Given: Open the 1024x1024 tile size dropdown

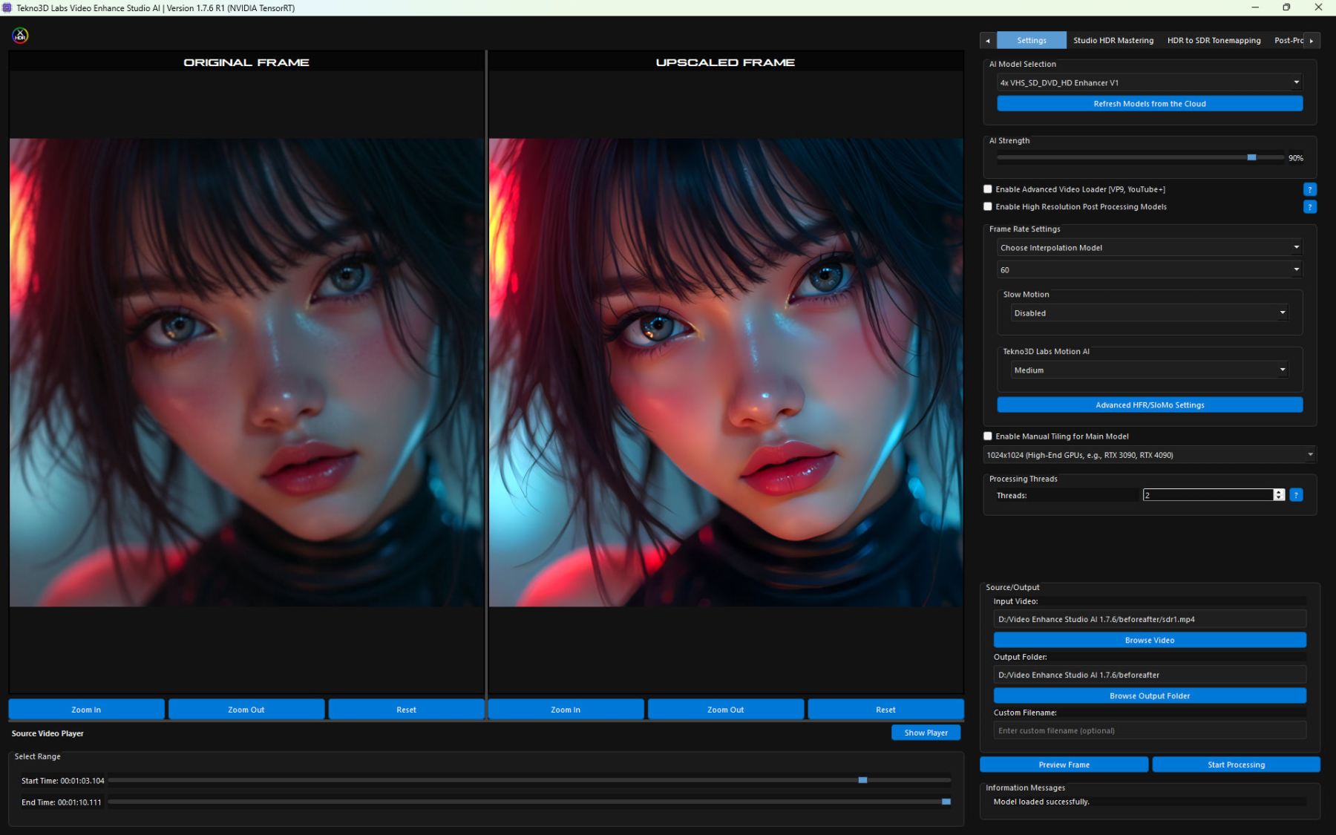Looking at the screenshot, I should tap(1150, 455).
